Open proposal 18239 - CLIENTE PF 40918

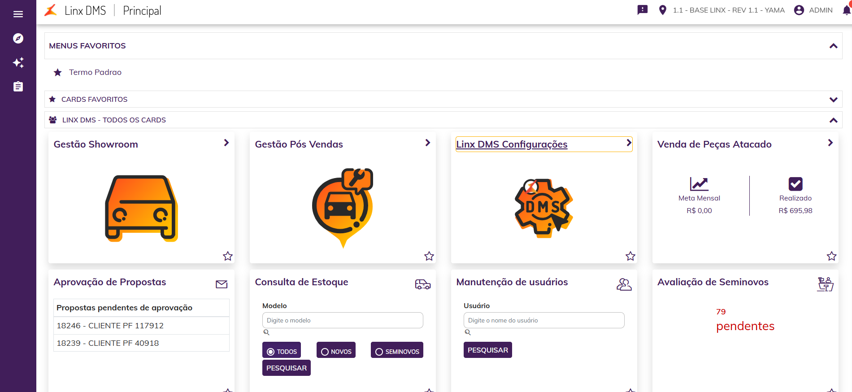[x=141, y=343]
